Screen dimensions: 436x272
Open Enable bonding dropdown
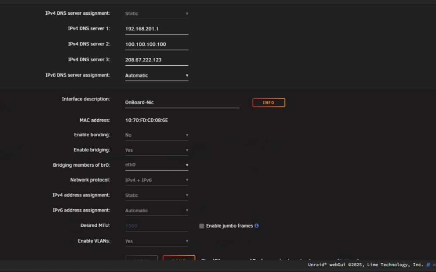[157, 135]
